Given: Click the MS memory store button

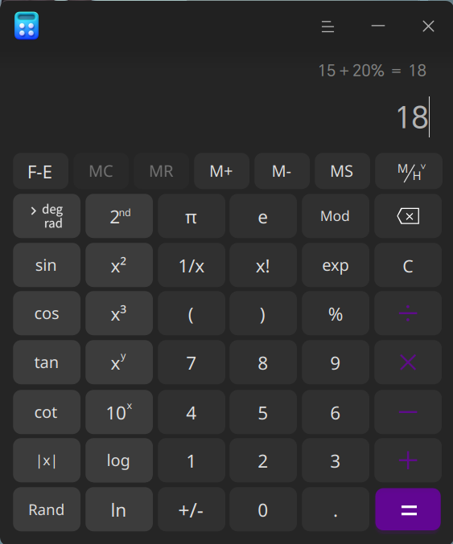Looking at the screenshot, I should 342,171.
